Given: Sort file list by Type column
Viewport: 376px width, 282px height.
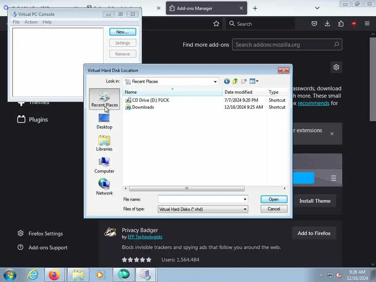Looking at the screenshot, I should click(x=277, y=92).
